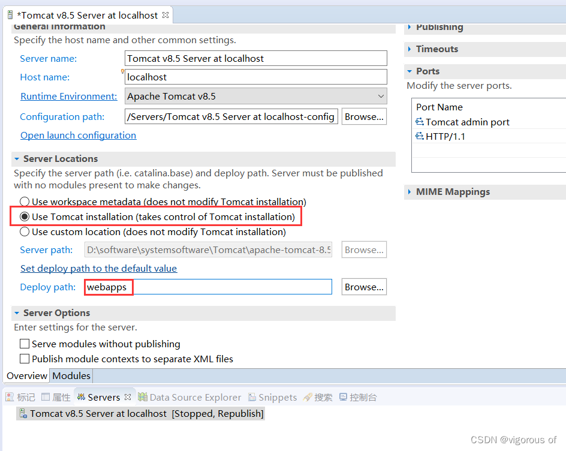Click the 标记 markers view icon
The height and width of the screenshot is (451, 566).
coord(10,397)
